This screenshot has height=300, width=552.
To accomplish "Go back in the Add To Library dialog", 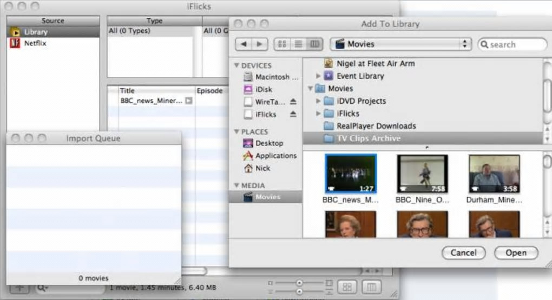I will tap(244, 44).
